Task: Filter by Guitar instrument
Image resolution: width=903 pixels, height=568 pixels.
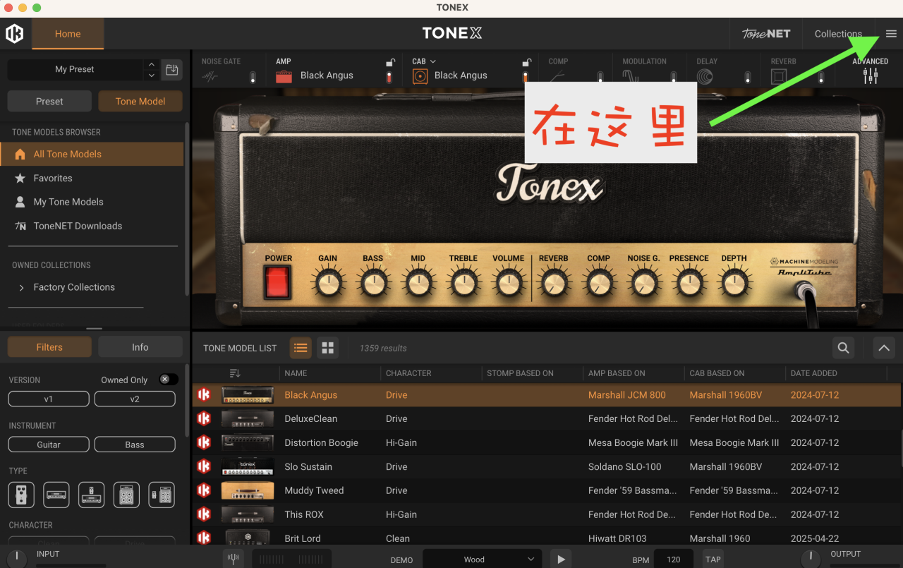Action: click(x=49, y=445)
